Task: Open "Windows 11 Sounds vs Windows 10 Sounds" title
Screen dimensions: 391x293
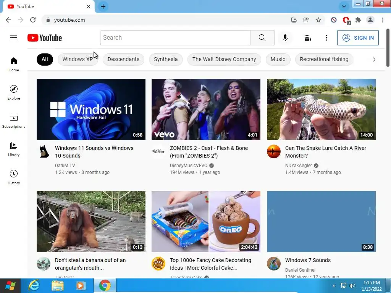Action: pyautogui.click(x=94, y=152)
